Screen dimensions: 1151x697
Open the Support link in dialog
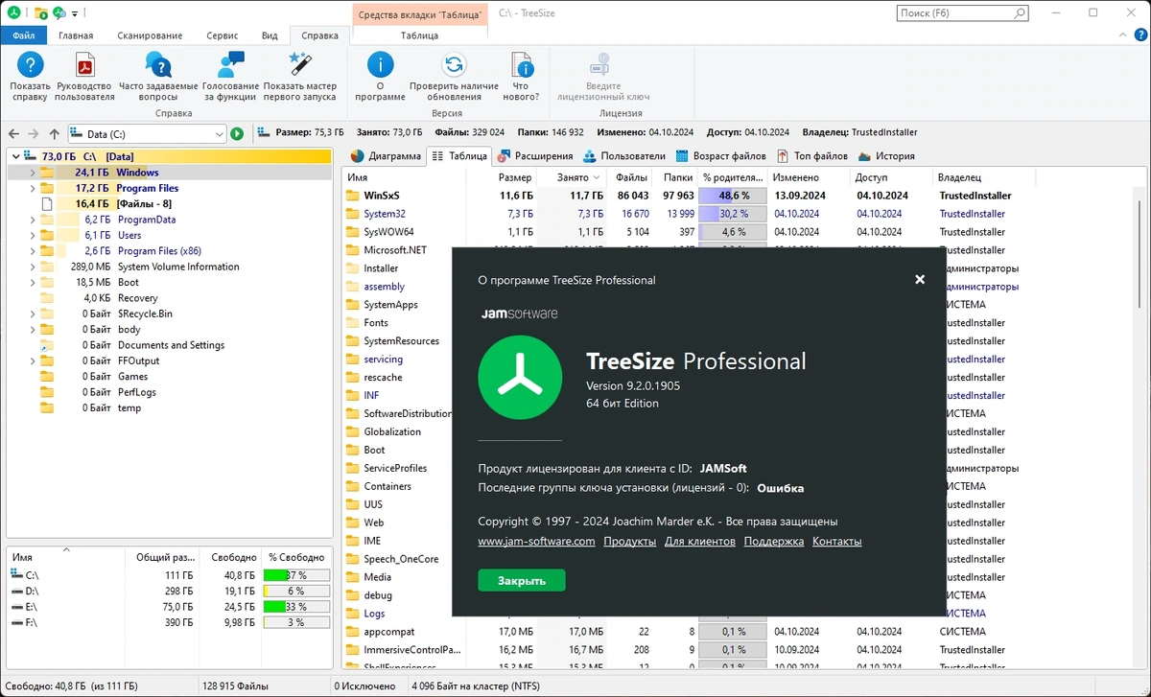coord(774,542)
